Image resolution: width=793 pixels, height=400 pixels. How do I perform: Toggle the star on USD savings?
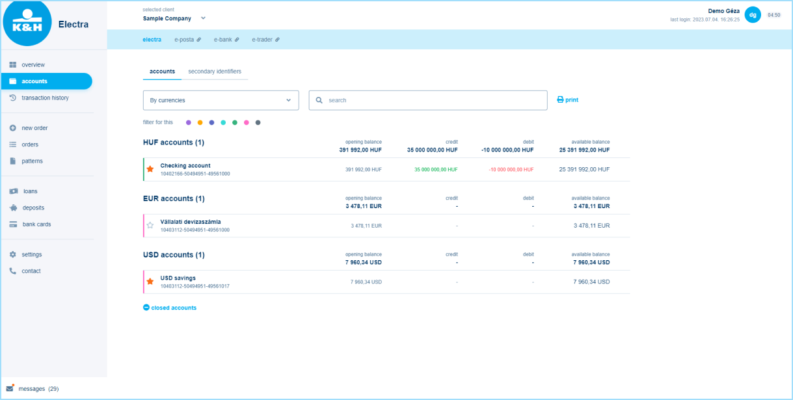[x=150, y=281]
